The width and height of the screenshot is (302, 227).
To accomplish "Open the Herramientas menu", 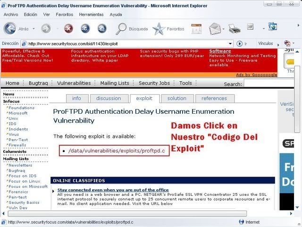I will [x=91, y=15].
